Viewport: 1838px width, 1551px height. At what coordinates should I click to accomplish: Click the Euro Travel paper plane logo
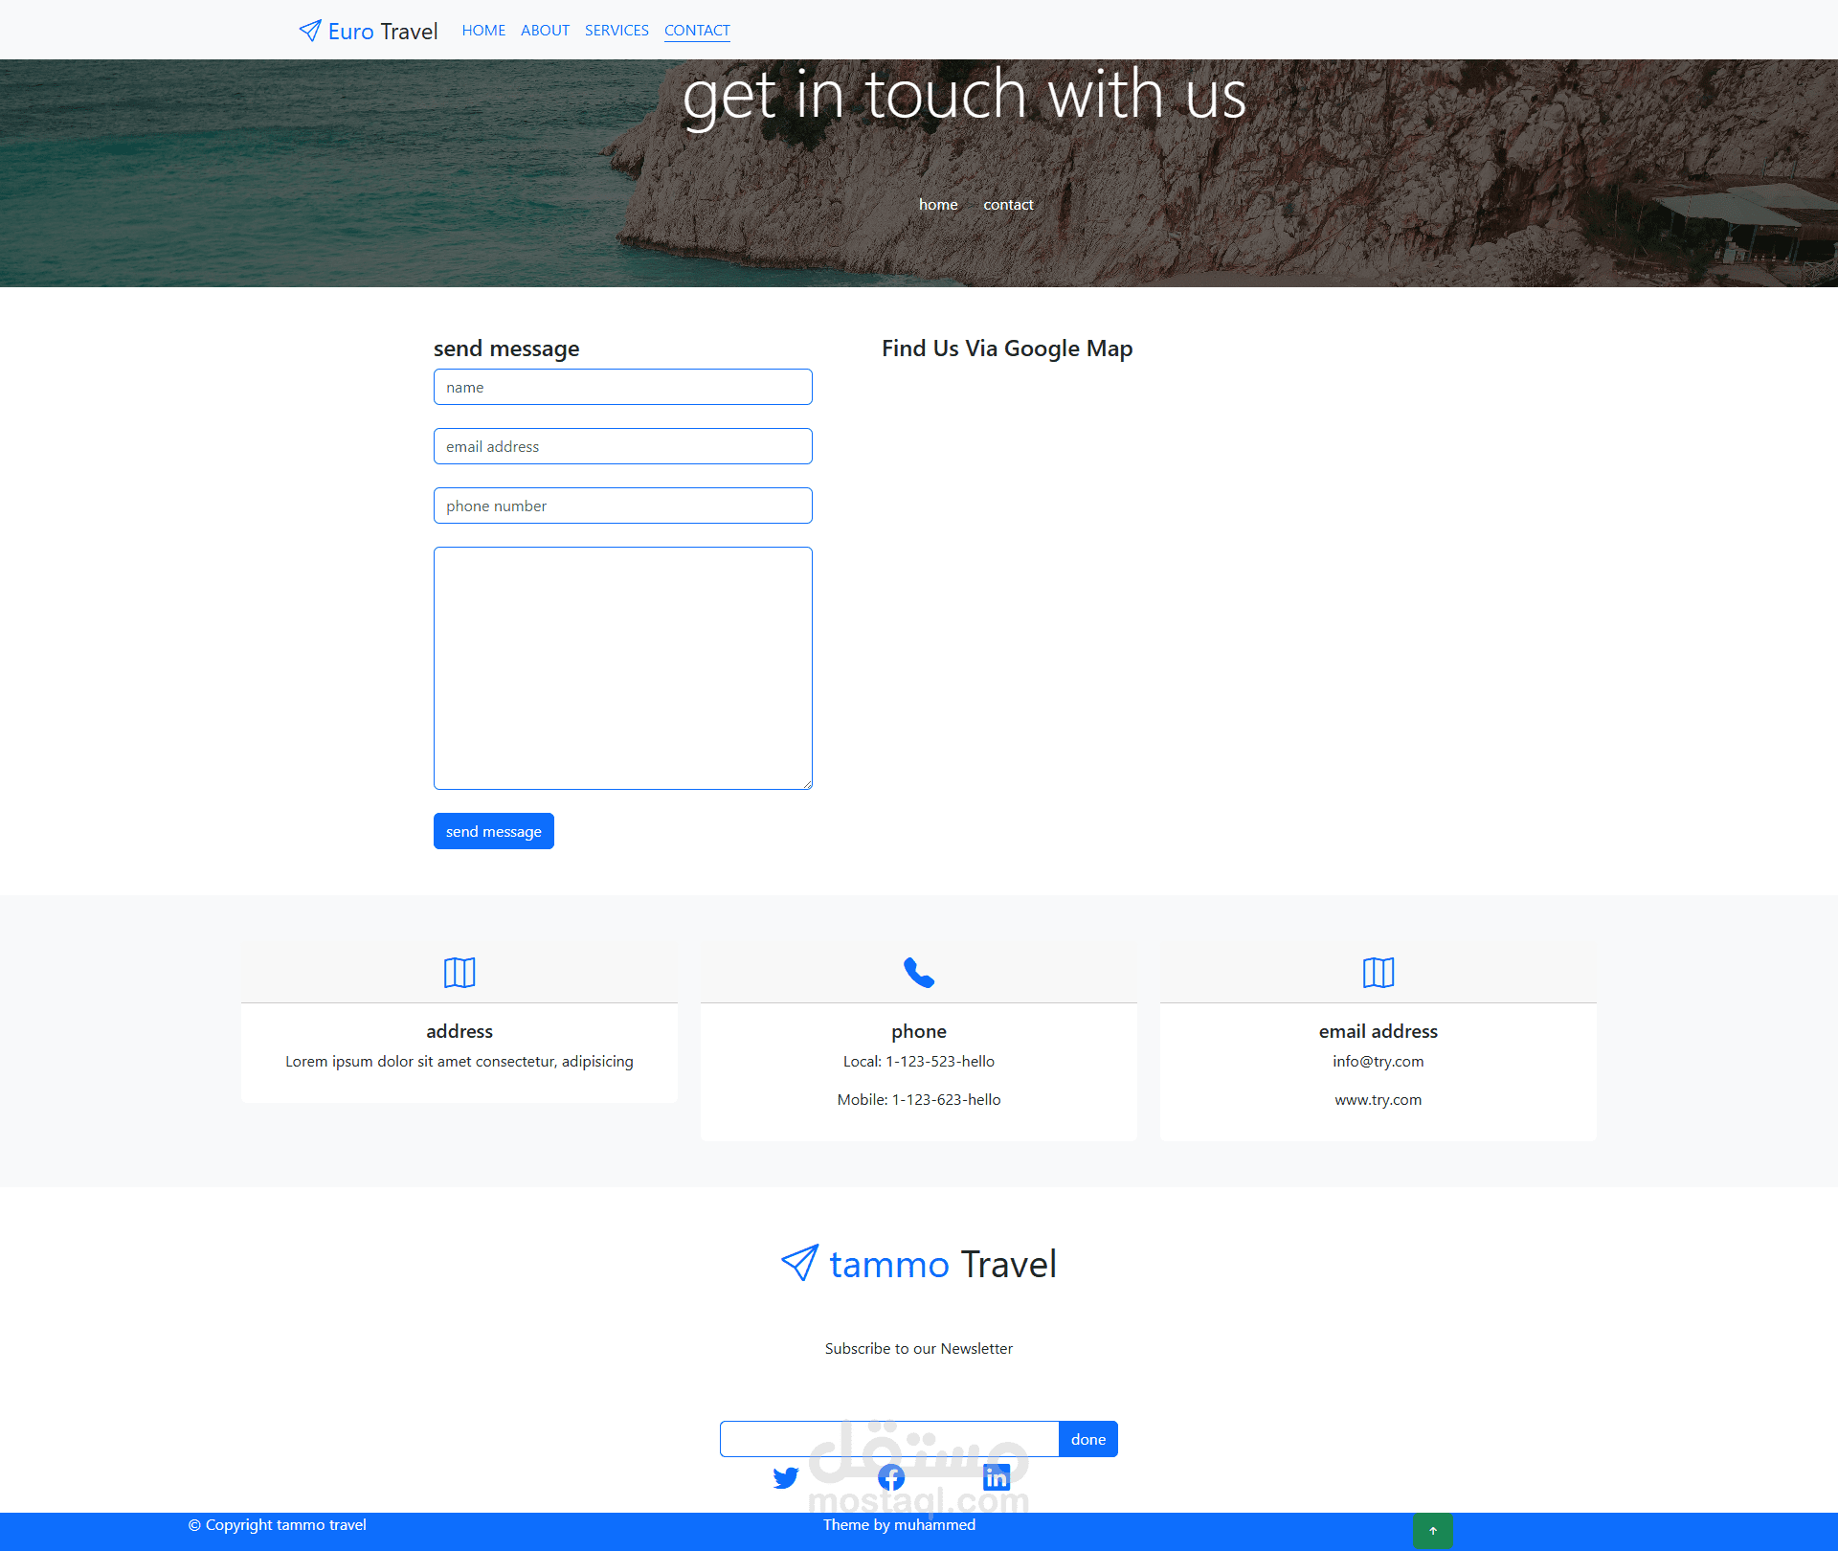(310, 31)
